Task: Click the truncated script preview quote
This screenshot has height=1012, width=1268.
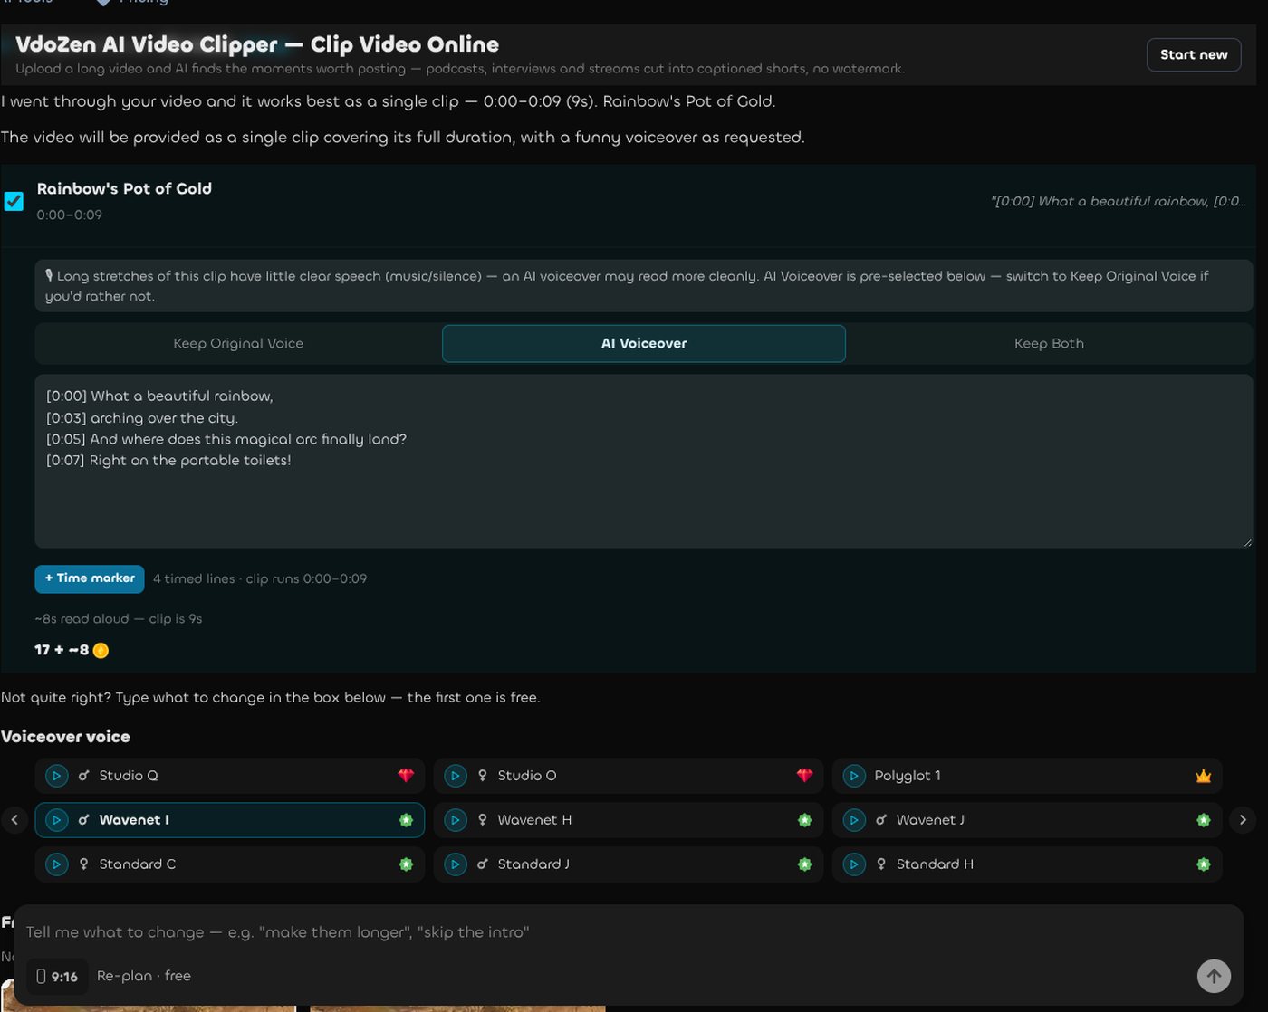Action: 1119,201
